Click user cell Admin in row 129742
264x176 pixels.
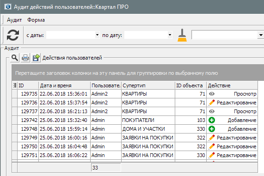coord(106,120)
